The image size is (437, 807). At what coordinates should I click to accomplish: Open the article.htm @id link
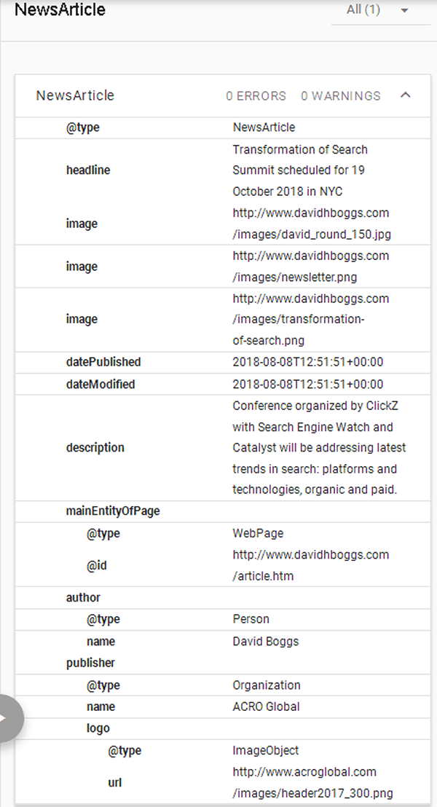[x=310, y=565]
